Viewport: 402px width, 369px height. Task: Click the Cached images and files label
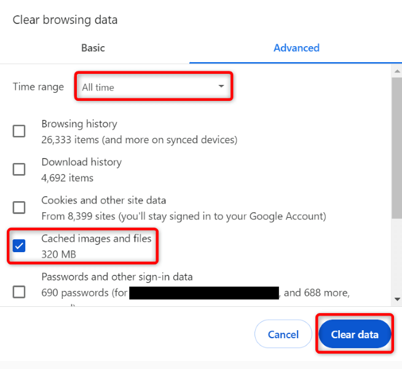point(96,239)
